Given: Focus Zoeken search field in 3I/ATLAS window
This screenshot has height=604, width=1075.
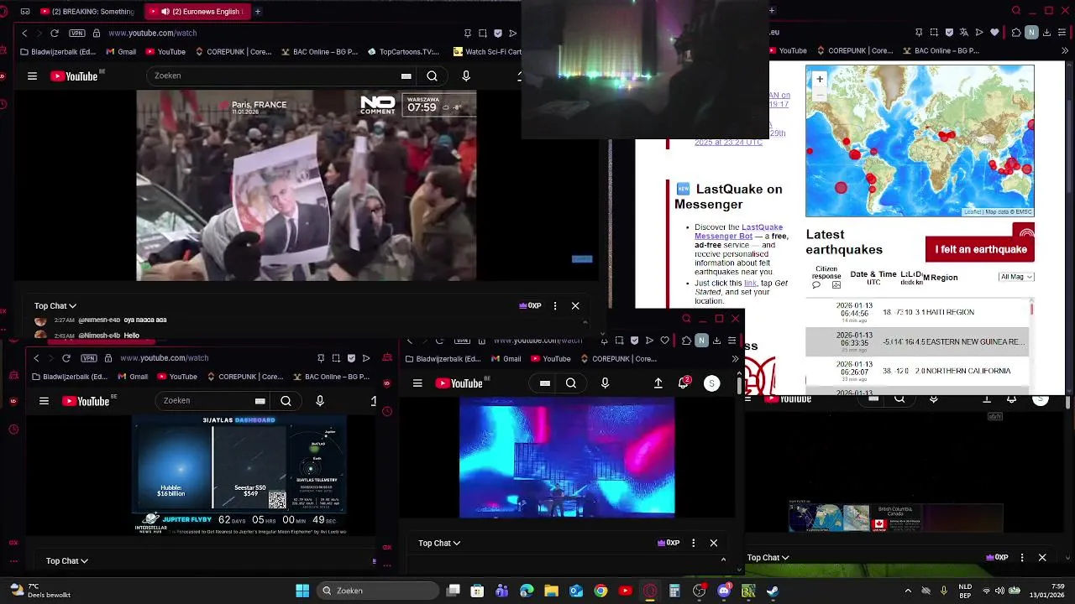Looking at the screenshot, I should point(212,401).
